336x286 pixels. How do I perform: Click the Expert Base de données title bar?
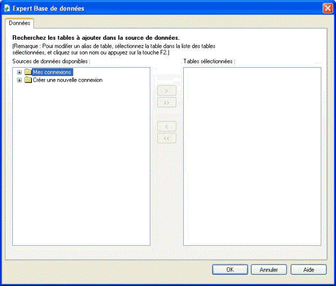(168, 8)
